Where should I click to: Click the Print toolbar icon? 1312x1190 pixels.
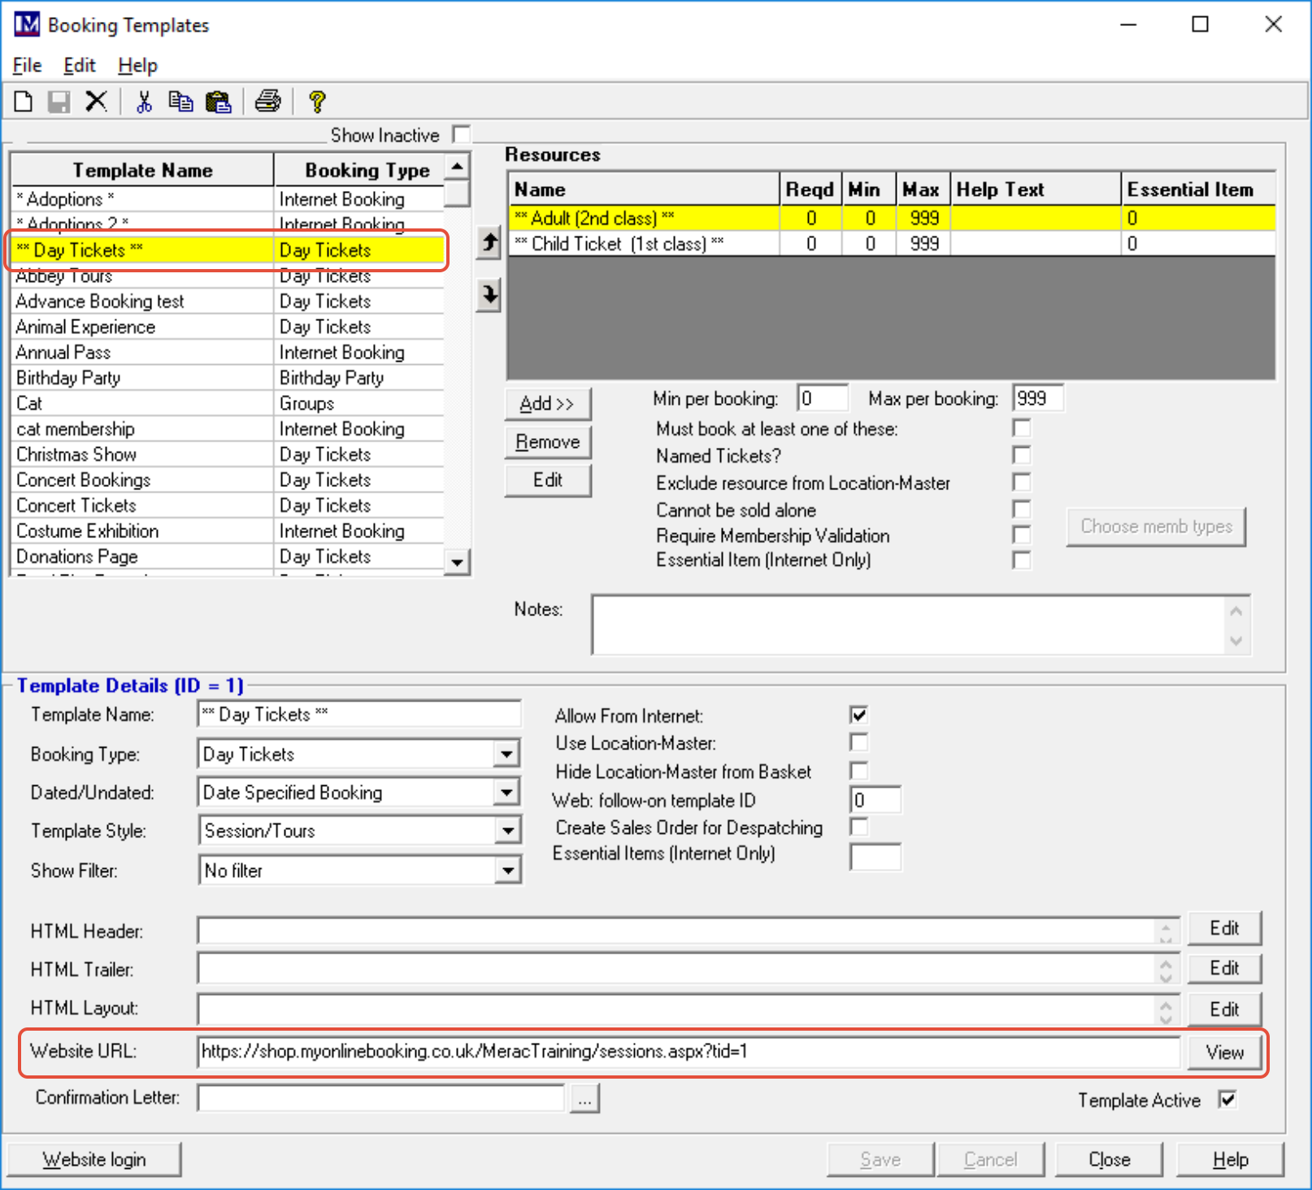coord(267,102)
